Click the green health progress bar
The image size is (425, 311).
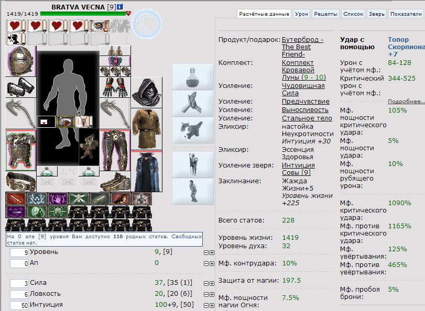point(83,14)
